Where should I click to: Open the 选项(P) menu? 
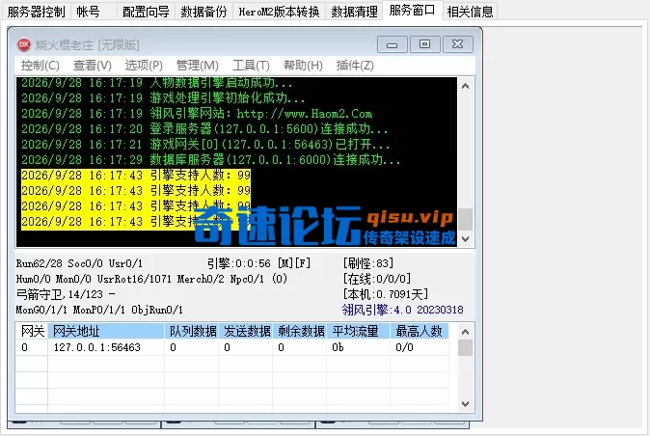144,65
